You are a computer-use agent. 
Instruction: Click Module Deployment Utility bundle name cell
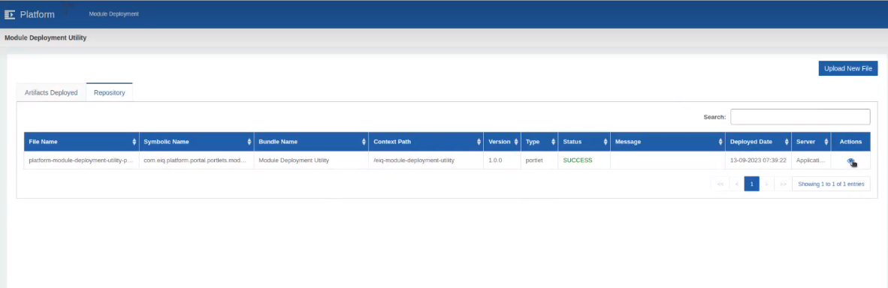311,160
